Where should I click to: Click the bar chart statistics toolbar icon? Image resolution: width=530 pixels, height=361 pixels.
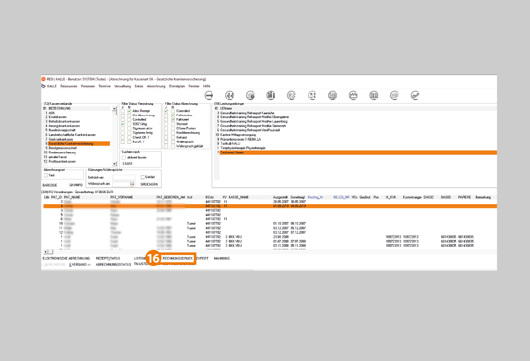[271, 95]
